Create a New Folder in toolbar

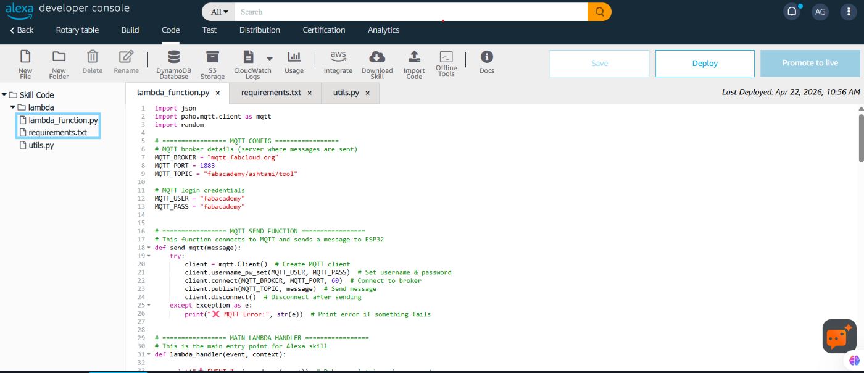coord(59,64)
